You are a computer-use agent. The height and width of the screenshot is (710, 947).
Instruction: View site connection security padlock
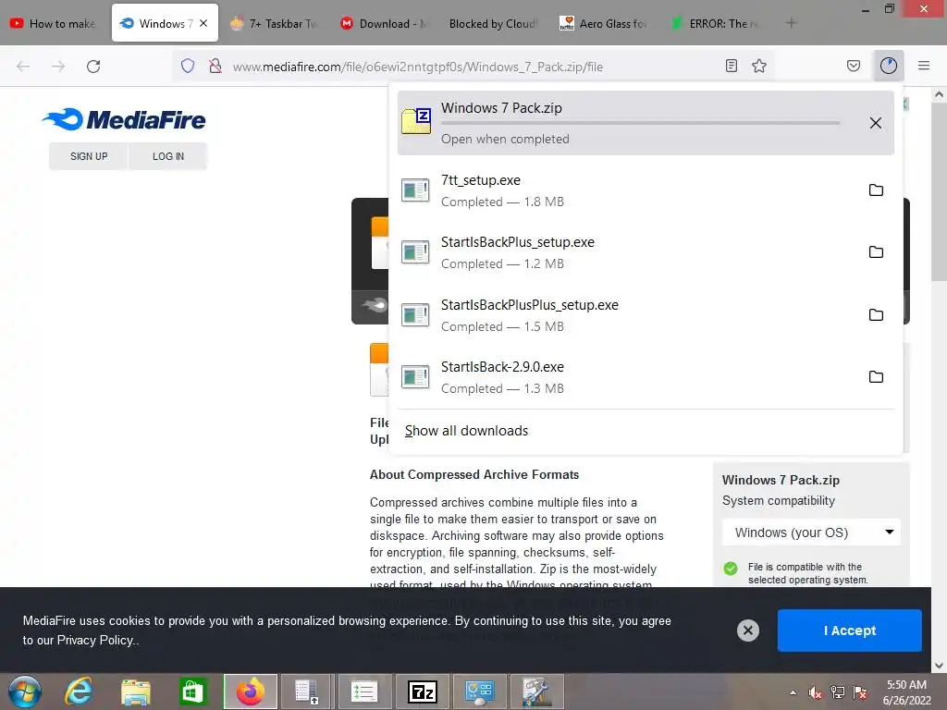[x=215, y=67]
